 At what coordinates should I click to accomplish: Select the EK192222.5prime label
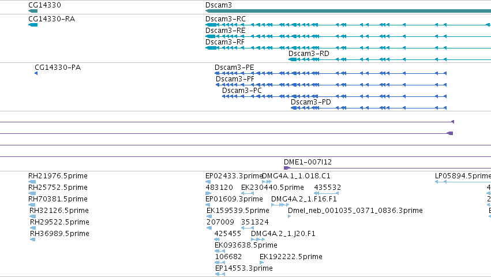[x=291, y=257]
